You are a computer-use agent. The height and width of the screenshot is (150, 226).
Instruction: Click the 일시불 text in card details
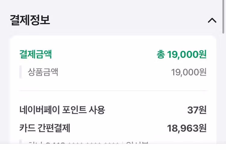click(137, 143)
